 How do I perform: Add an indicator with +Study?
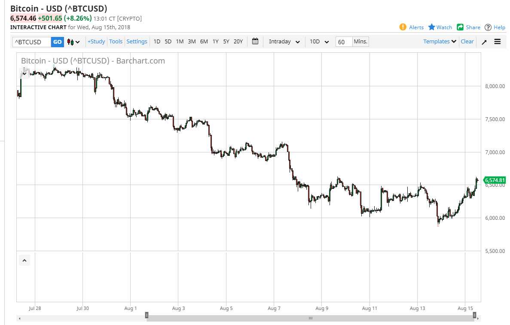(96, 41)
